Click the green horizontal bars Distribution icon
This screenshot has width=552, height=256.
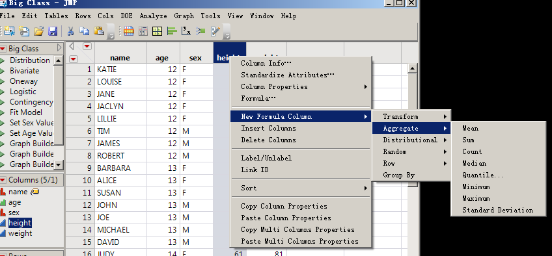(x=172, y=31)
